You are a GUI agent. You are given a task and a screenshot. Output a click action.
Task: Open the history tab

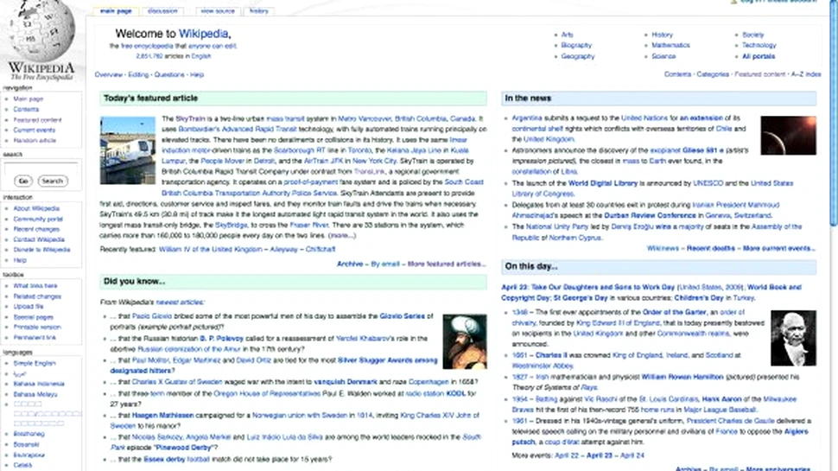pyautogui.click(x=258, y=10)
